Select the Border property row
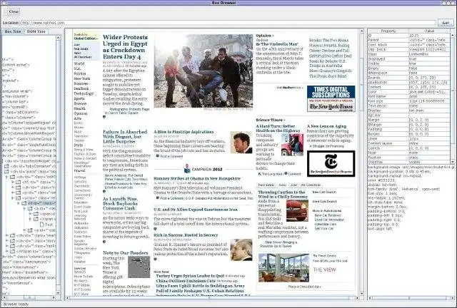Screen dimensions: 457x308 pos(409,134)
